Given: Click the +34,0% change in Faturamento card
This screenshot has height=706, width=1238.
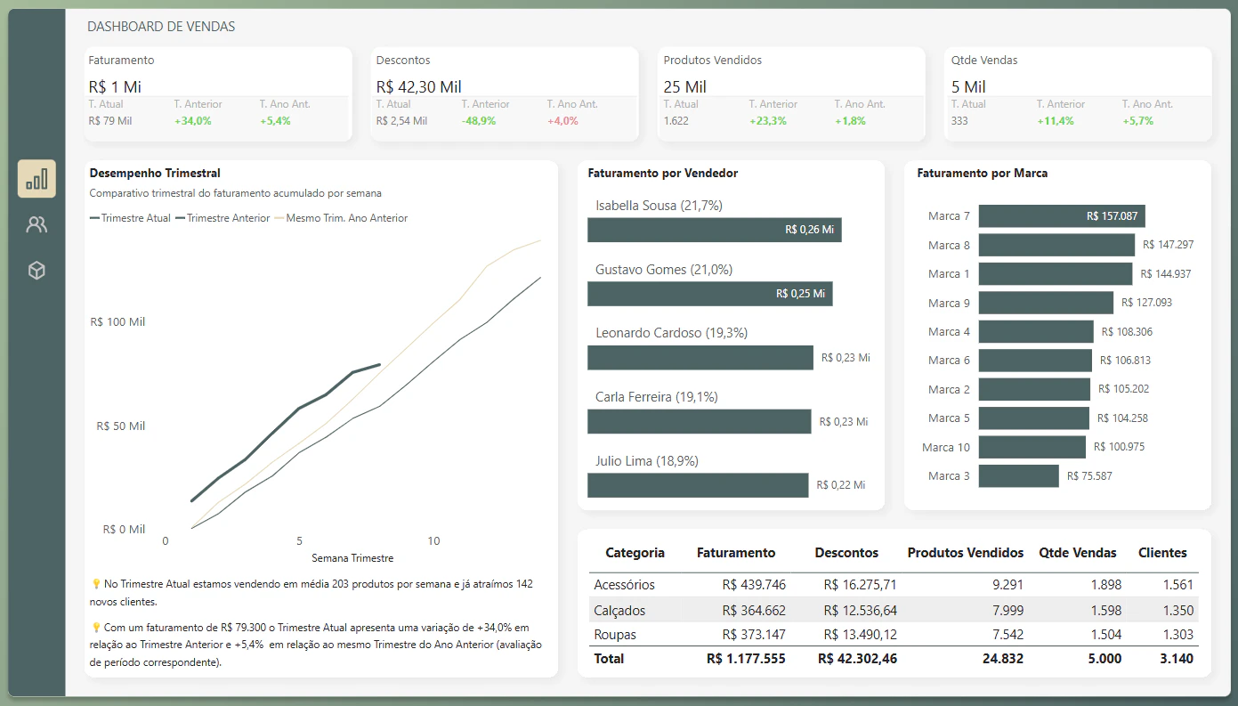Looking at the screenshot, I should 193,121.
